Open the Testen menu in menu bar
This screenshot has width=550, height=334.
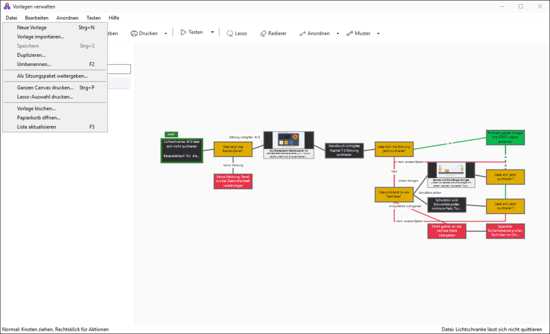[93, 18]
